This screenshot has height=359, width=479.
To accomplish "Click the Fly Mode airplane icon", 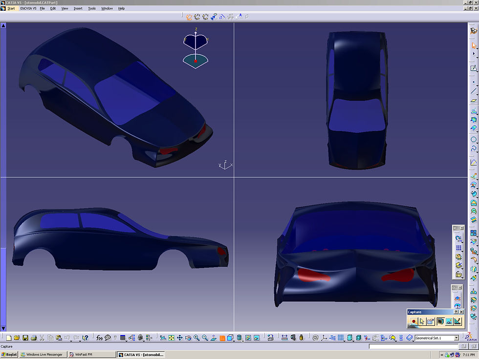I will 163,338.
